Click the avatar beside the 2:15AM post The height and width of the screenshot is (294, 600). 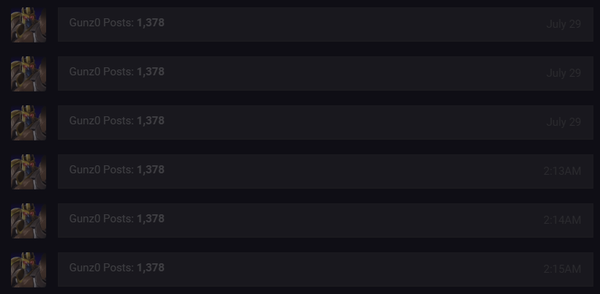tap(29, 270)
